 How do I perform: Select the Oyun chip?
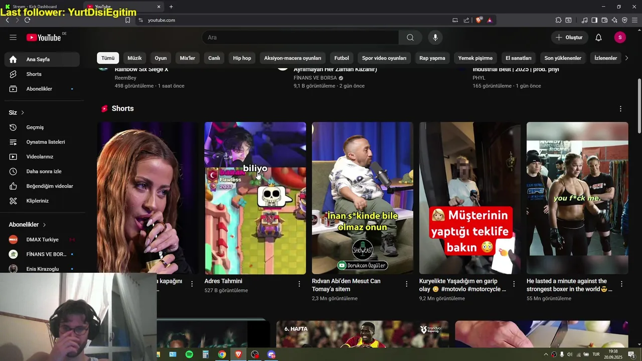pos(160,58)
